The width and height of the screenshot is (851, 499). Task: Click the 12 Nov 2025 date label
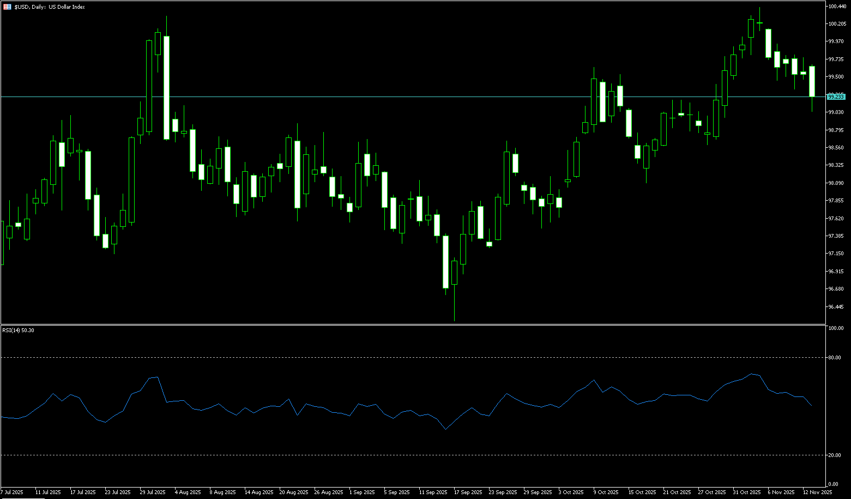pos(818,492)
